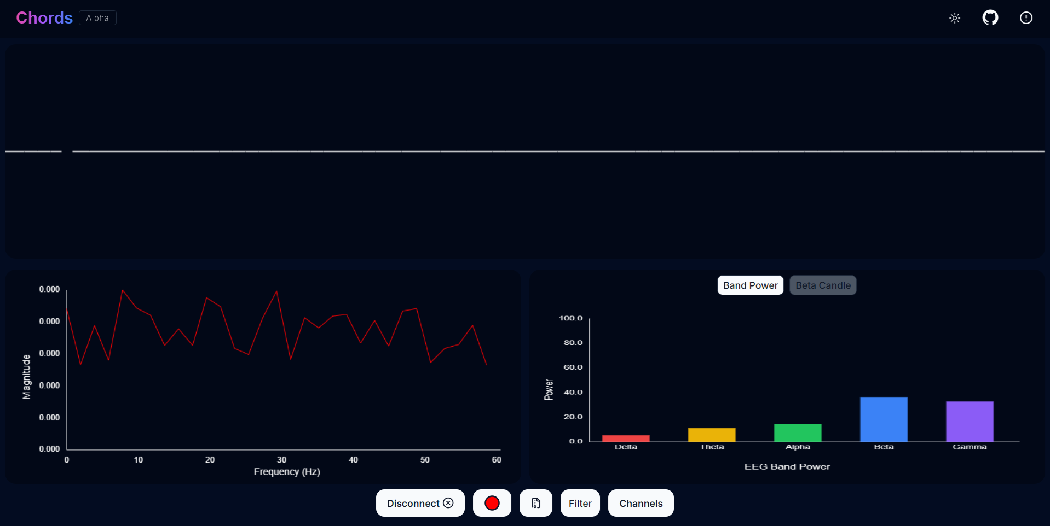Click the green Alpha bar in the chart
The height and width of the screenshot is (526, 1050).
pyautogui.click(x=798, y=434)
